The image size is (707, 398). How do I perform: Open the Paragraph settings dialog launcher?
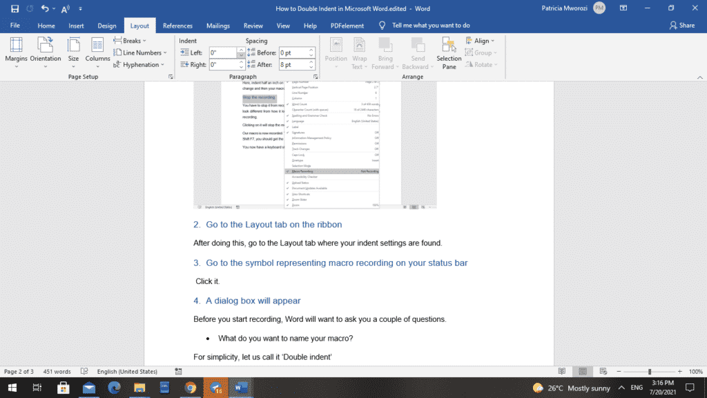point(316,77)
